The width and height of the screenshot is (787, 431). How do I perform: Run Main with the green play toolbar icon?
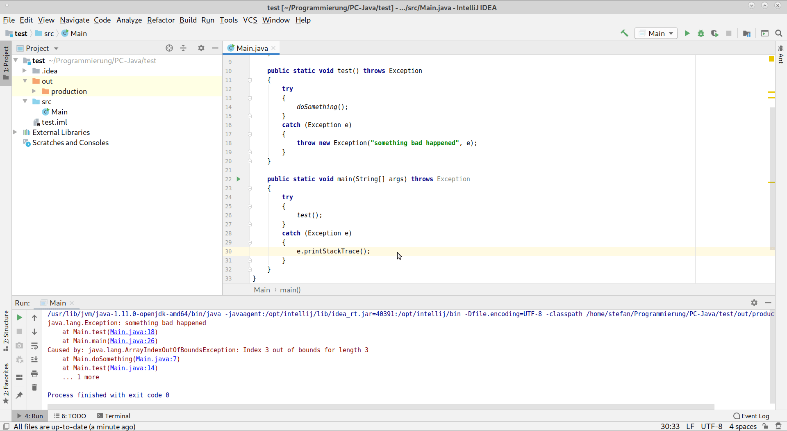pyautogui.click(x=687, y=33)
